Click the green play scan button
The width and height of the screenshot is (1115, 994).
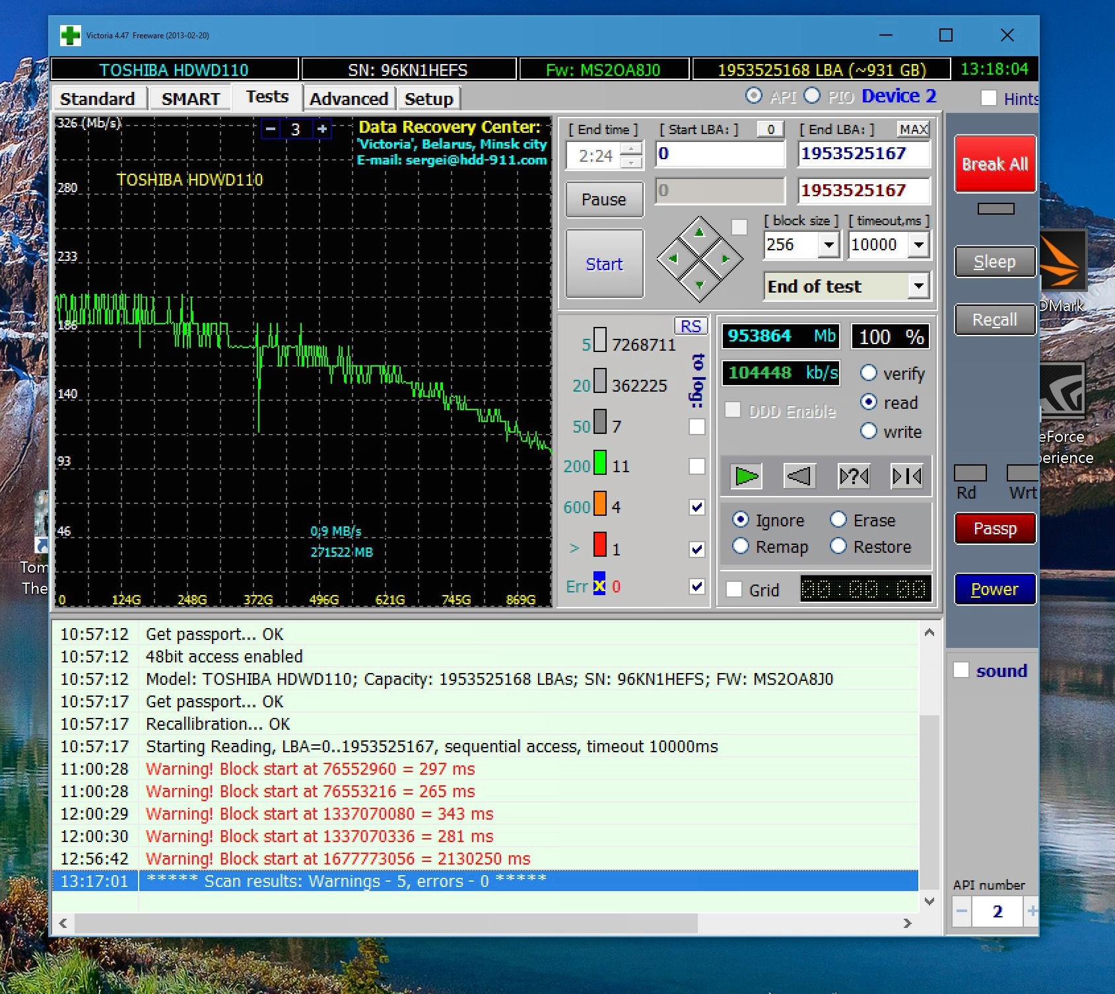coord(747,476)
